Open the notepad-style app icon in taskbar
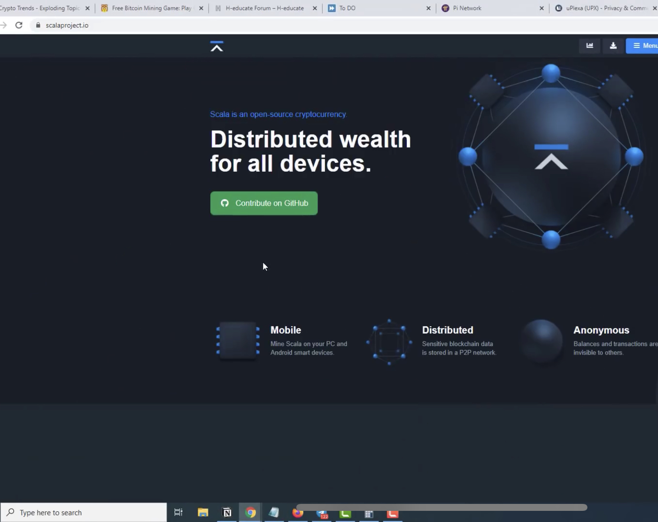Viewport: 658px width, 522px height. [274, 512]
